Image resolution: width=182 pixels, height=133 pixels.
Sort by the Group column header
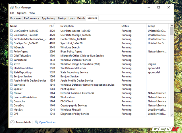tap(157, 26)
